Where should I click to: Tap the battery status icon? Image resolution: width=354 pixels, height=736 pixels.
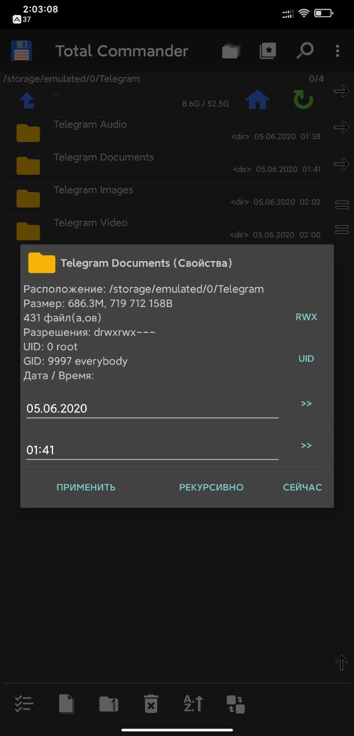coord(323,13)
